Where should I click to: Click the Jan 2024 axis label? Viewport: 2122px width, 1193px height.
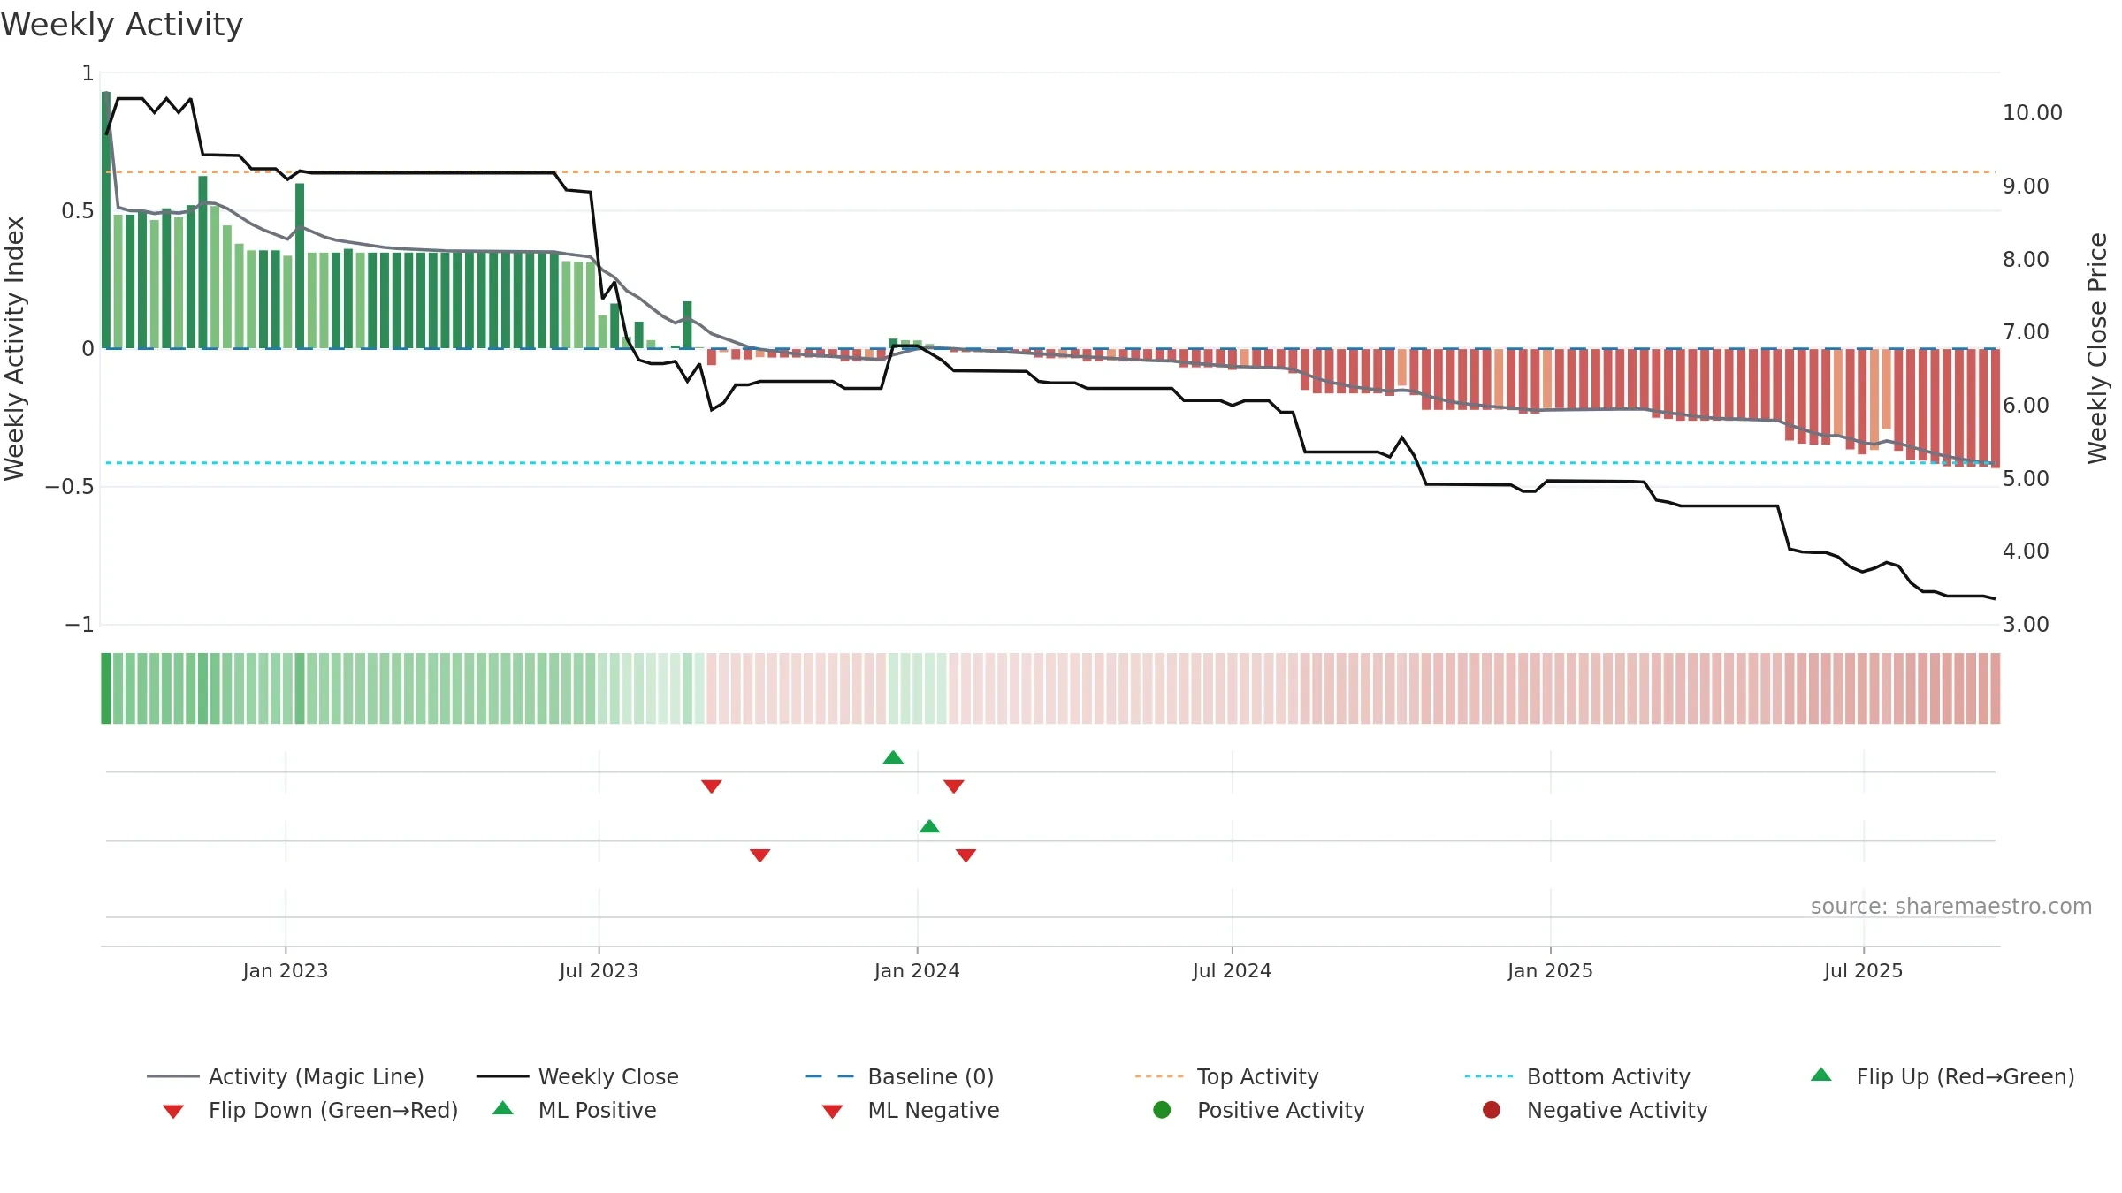(917, 971)
